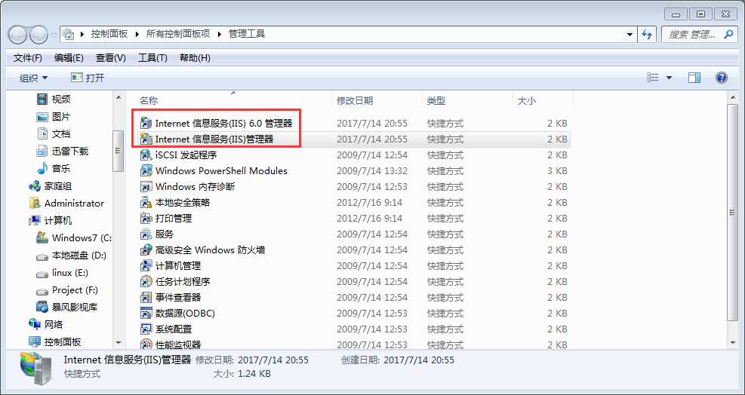Open the 文件(F) menu
This screenshot has height=395, width=745.
(x=28, y=58)
